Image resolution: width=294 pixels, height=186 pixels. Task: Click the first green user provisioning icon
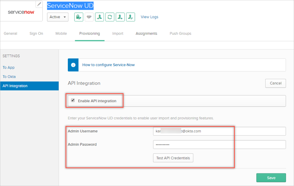(x=99, y=17)
